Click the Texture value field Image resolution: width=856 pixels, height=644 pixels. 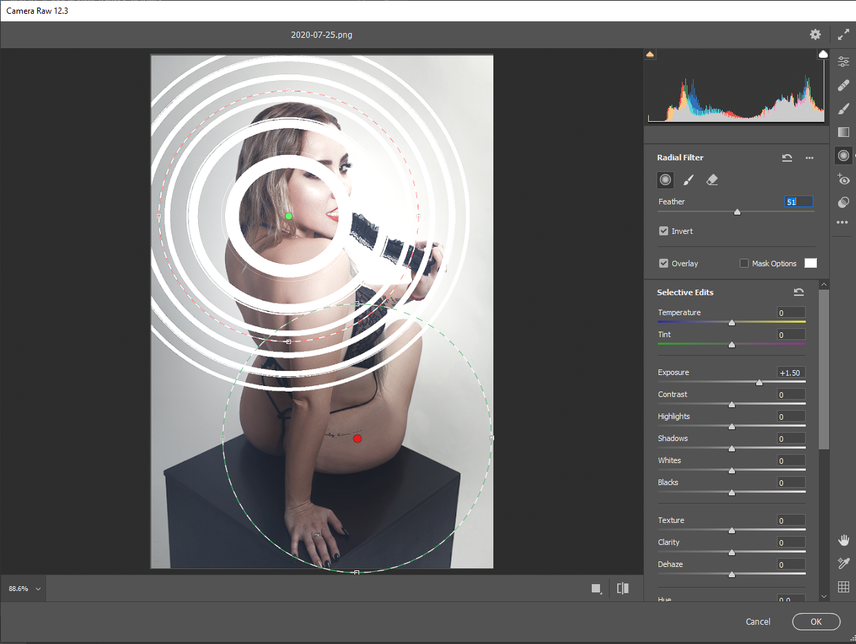(x=791, y=520)
